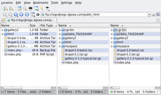Expand g2data_75e524c64f in the middle pane
This screenshot has width=161, height=95.
pos(60,34)
